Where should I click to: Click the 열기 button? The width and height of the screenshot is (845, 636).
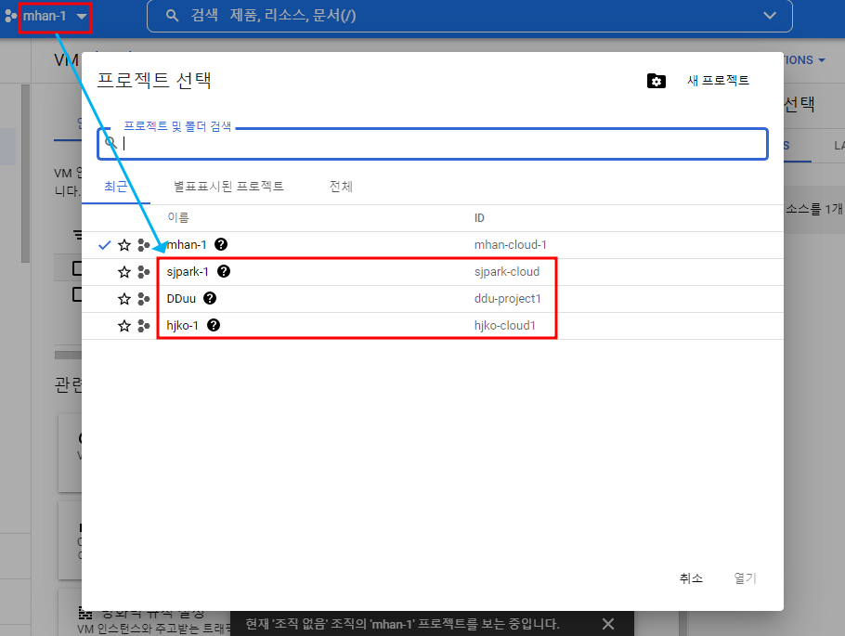(x=746, y=578)
